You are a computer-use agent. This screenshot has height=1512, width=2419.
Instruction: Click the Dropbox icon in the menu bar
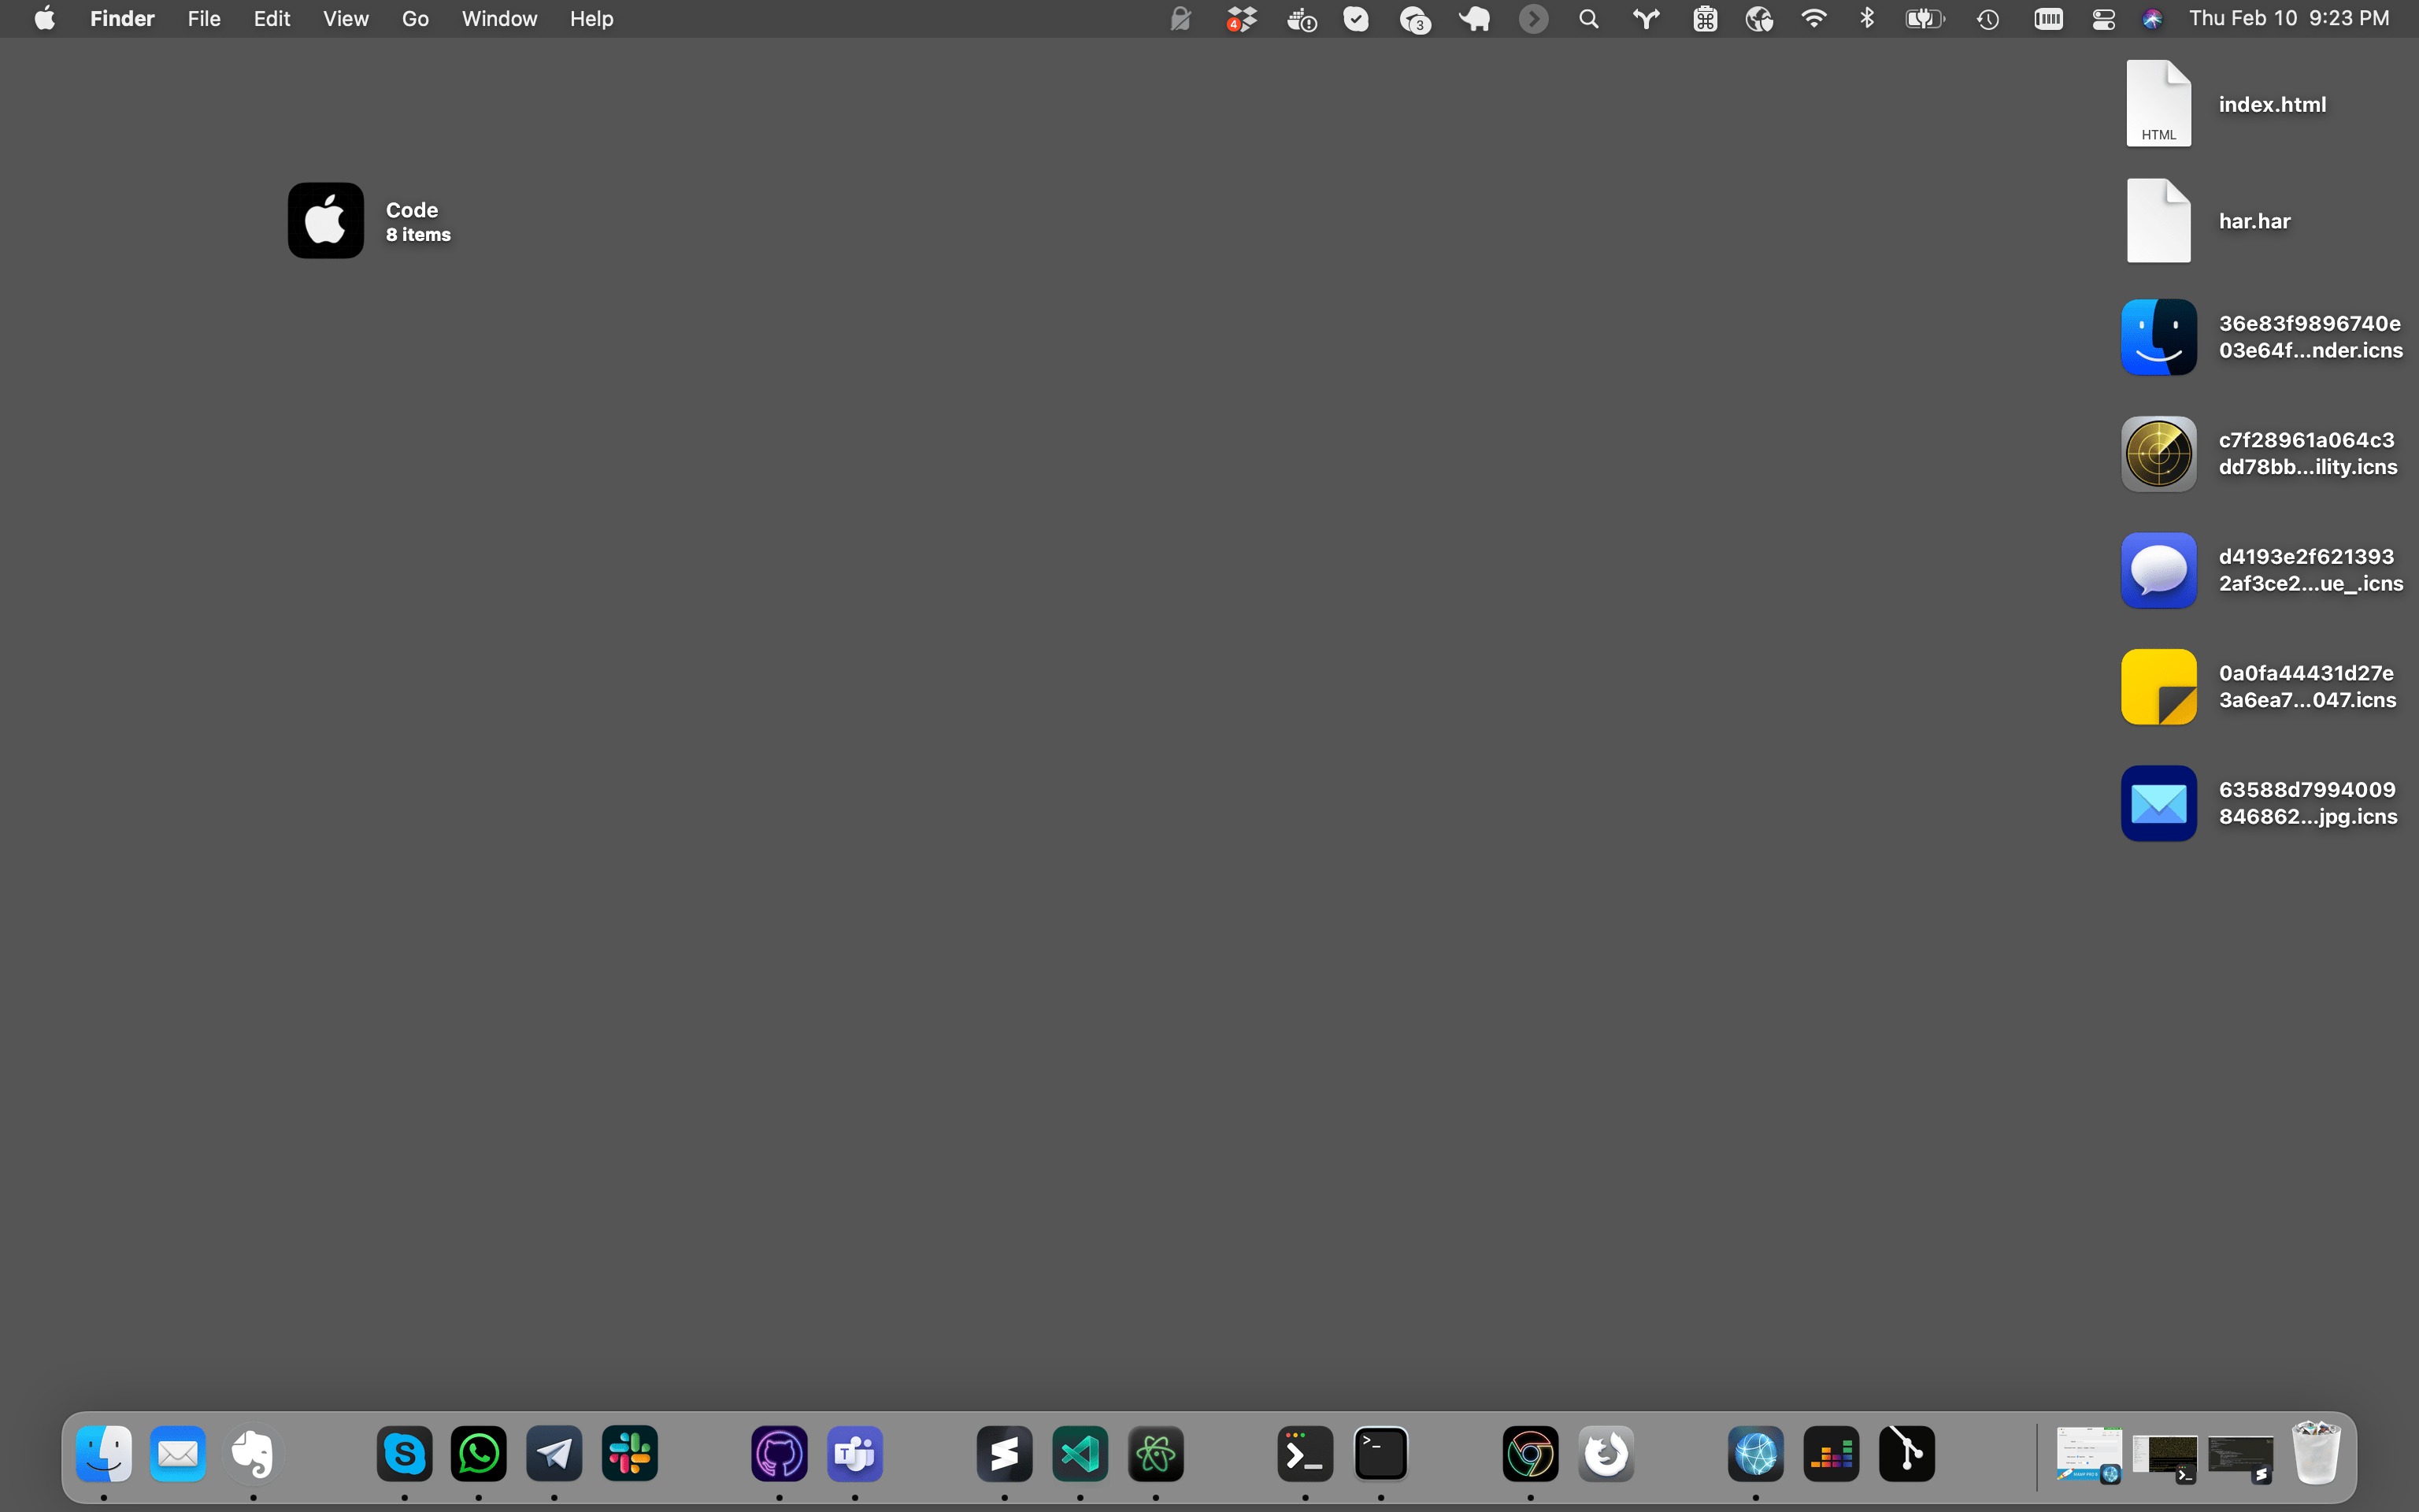coord(1240,18)
